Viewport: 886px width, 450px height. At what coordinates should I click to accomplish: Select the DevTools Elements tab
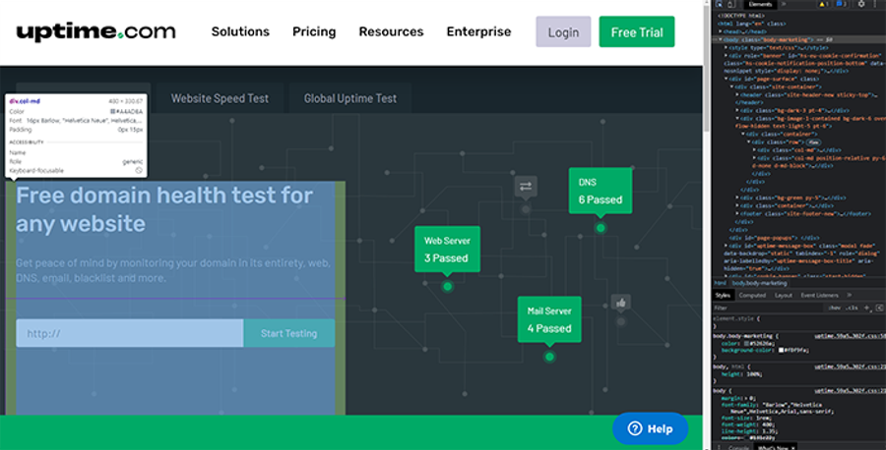click(760, 4)
